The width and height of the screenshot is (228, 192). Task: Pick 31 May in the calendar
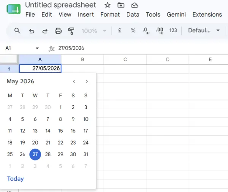86,155
